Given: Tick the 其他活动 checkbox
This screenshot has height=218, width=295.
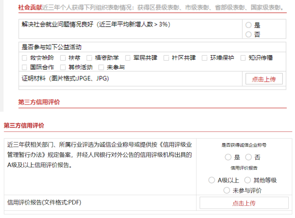Looking at the screenshot, I should [x=63, y=67].
